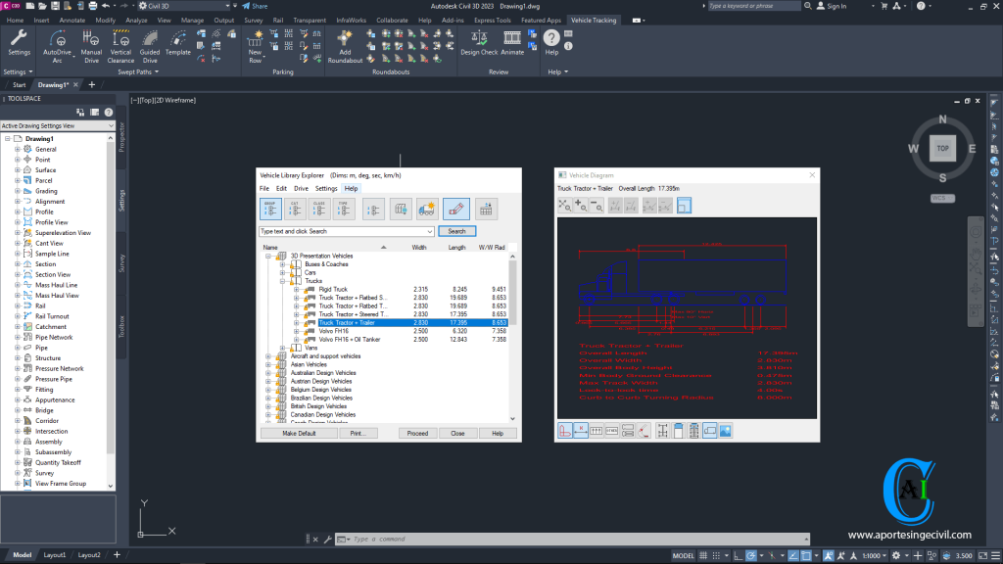This screenshot has width=1003, height=564.
Task: Click the Proceed button
Action: 417,432
